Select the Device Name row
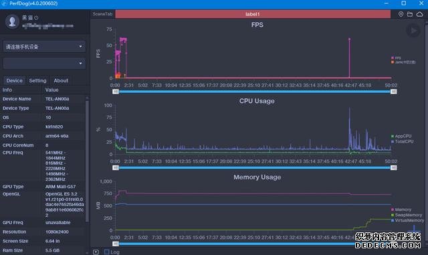The width and height of the screenshot is (428, 255). [x=43, y=99]
